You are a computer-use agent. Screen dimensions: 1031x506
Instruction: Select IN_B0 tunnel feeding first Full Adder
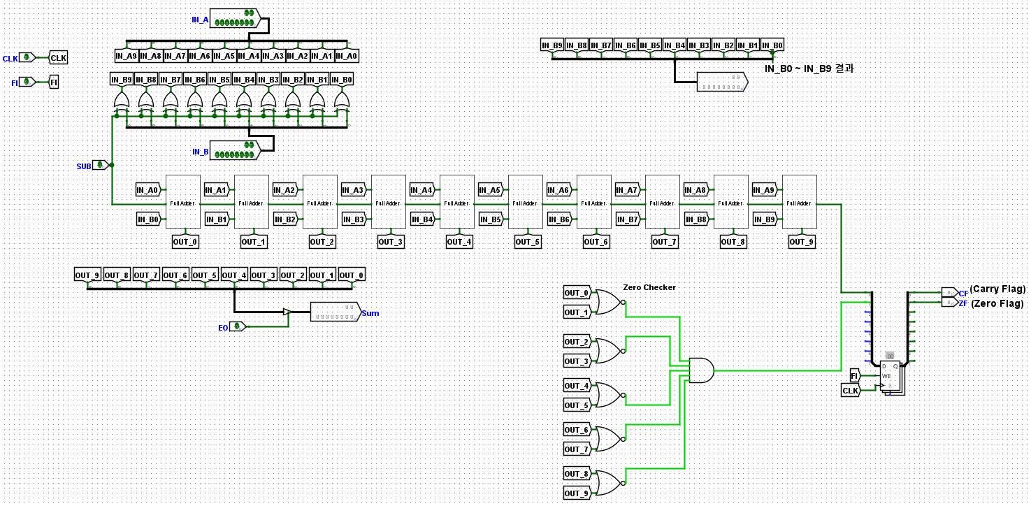(148, 219)
